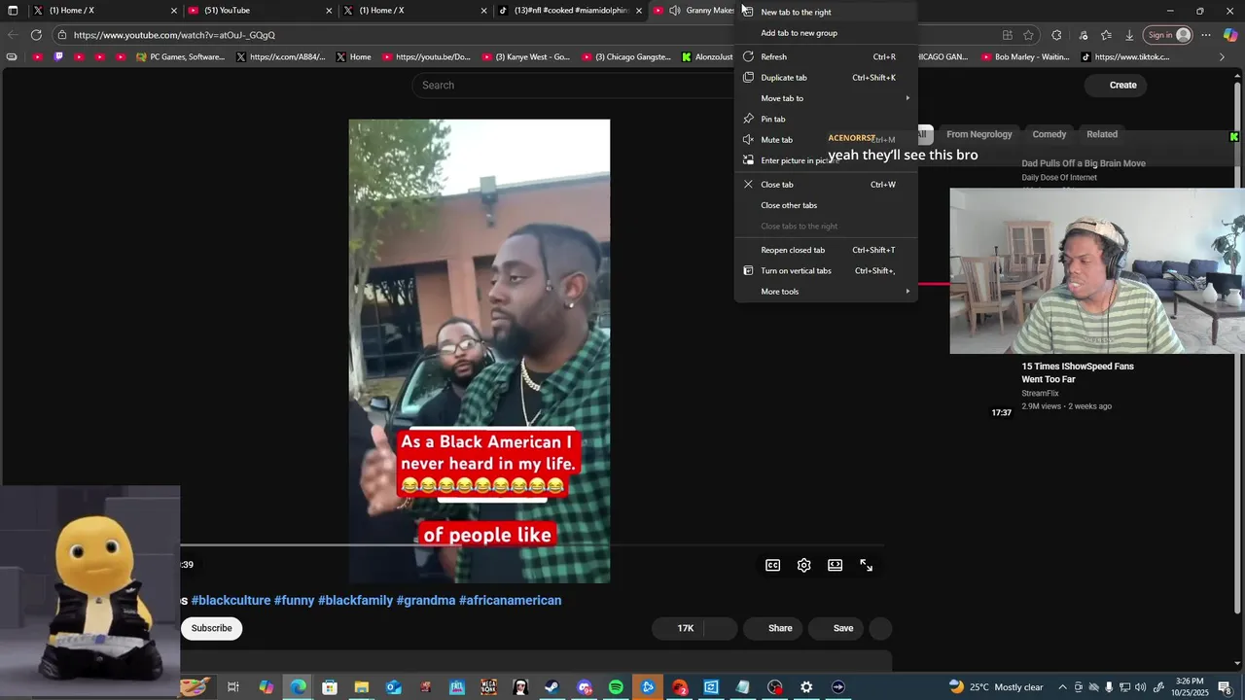Open the Twitch bookmark icon
The height and width of the screenshot is (700, 1245).
(x=58, y=57)
